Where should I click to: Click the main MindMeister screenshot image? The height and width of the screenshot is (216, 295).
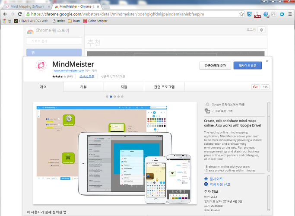pos(115,153)
